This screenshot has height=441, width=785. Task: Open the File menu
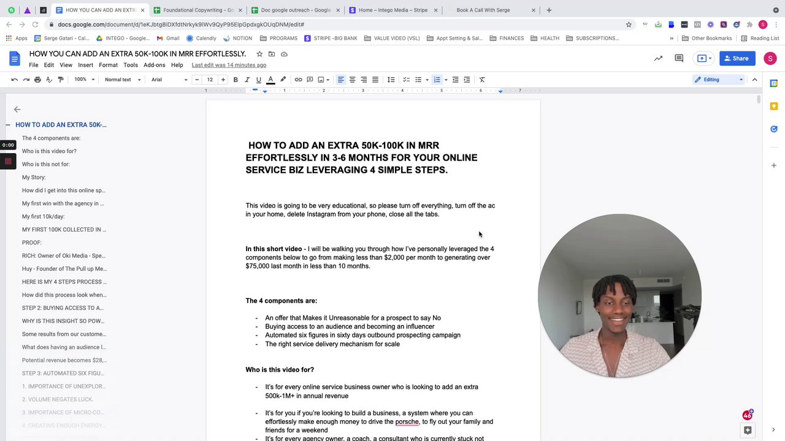[x=34, y=65]
